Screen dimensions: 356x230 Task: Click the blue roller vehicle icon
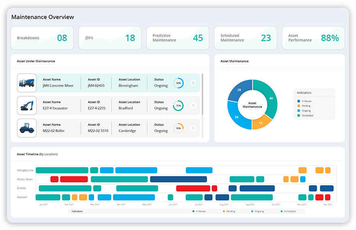pyautogui.click(x=27, y=128)
